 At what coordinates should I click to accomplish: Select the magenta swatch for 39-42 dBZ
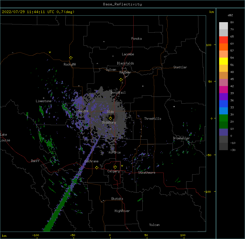click(223, 89)
